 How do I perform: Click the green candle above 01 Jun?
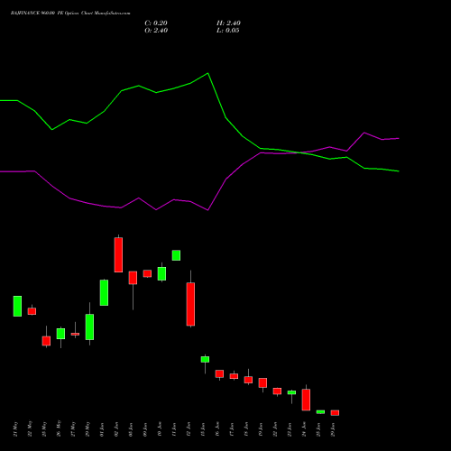[x=104, y=292]
